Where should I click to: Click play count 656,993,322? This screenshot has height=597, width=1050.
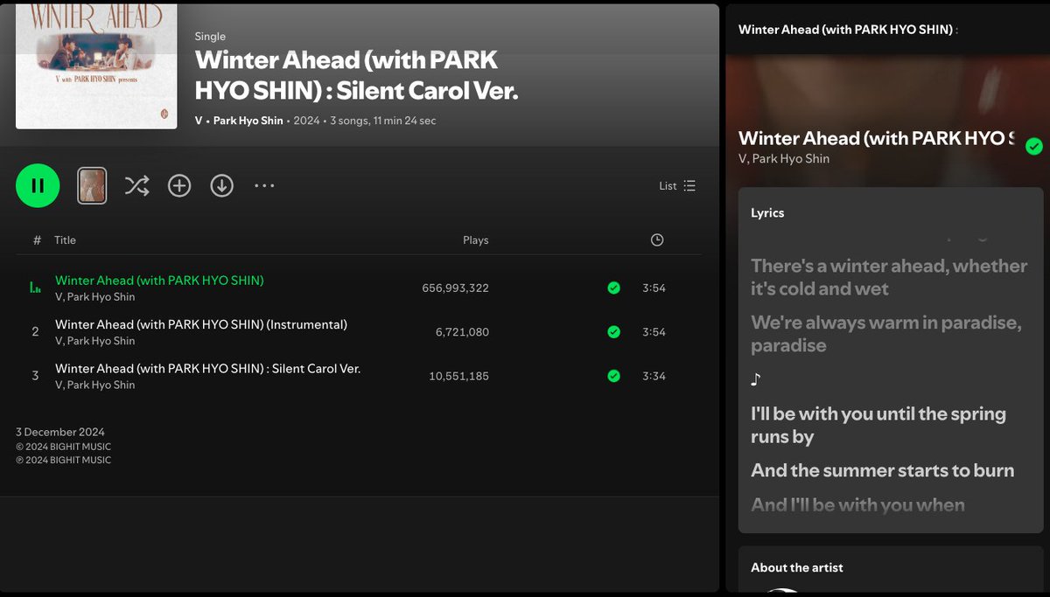pos(455,288)
